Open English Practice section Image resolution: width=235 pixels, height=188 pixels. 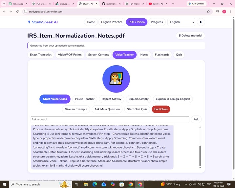(x=112, y=22)
